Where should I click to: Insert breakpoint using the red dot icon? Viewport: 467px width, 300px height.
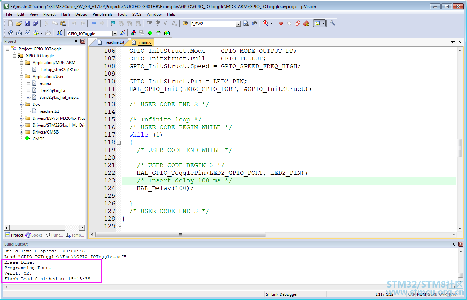[281, 23]
